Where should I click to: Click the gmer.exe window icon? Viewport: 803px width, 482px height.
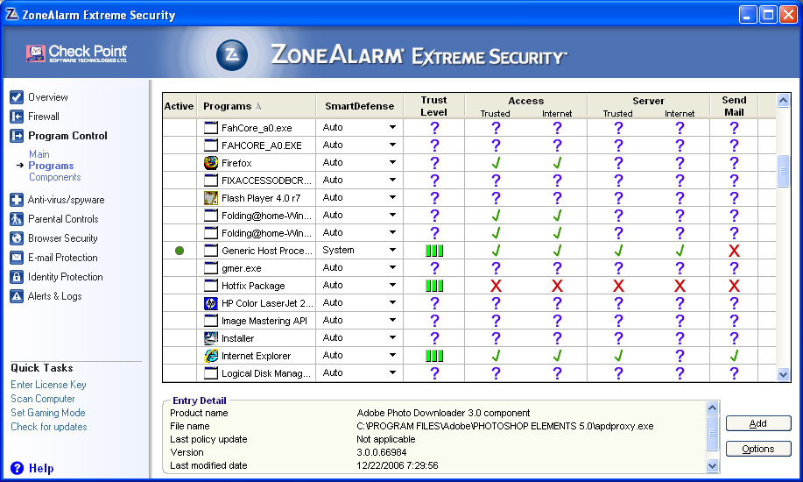(x=211, y=268)
